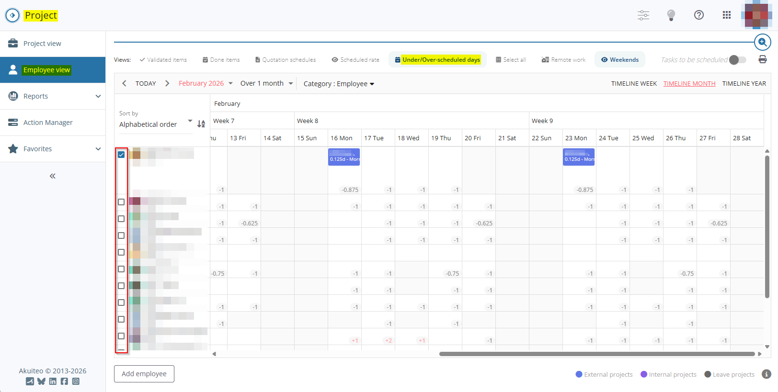Click the lightbulb tips icon
The width and height of the screenshot is (778, 392).
(x=671, y=15)
